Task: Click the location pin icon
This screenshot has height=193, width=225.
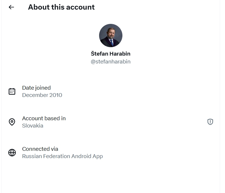Action: [x=12, y=122]
